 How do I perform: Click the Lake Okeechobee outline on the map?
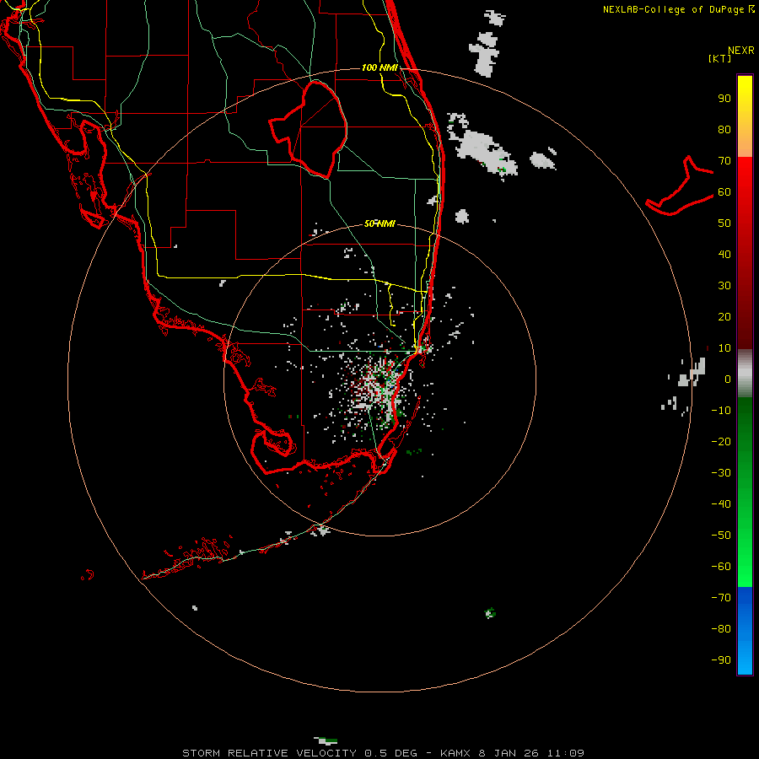309,128
